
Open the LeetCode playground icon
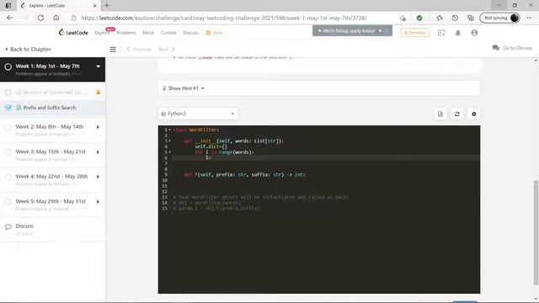(441, 33)
